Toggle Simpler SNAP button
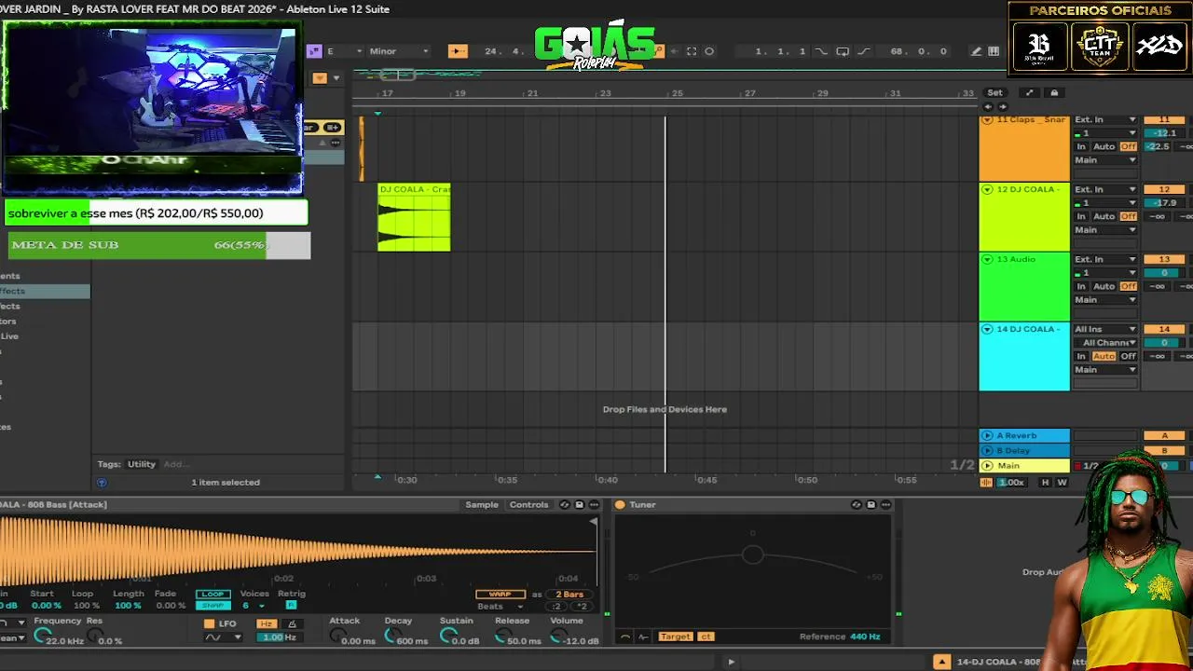 coord(213,606)
